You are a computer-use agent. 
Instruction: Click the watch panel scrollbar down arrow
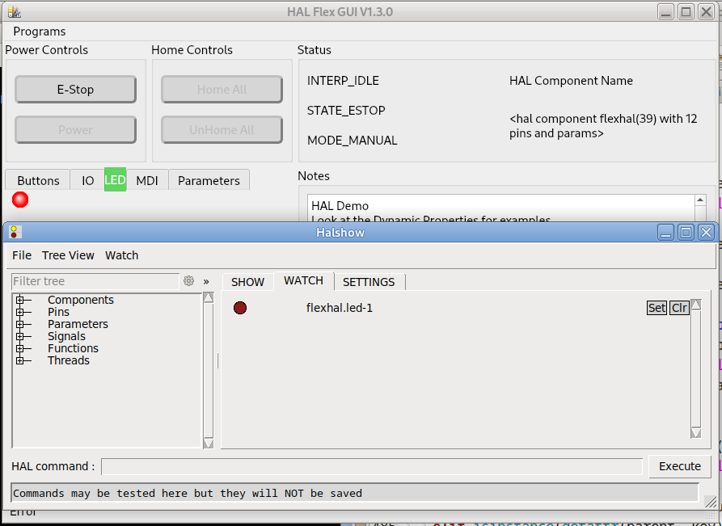[x=695, y=433]
